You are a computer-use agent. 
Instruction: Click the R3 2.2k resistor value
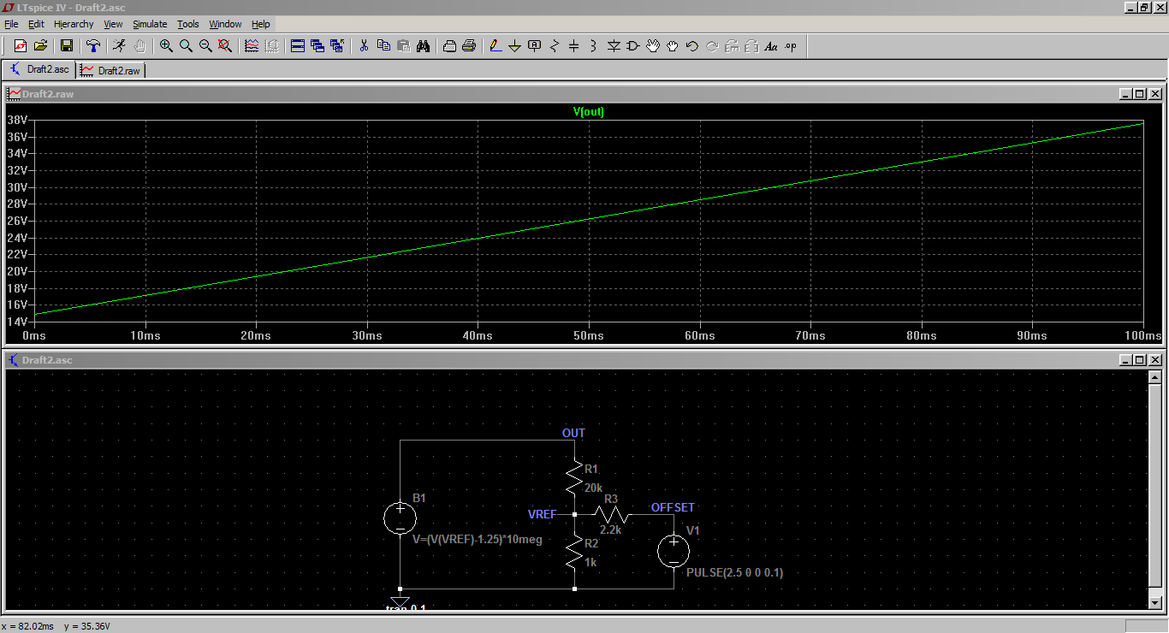pos(610,529)
